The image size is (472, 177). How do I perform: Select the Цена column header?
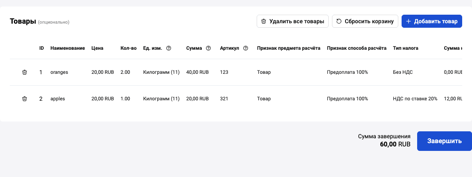(x=97, y=48)
